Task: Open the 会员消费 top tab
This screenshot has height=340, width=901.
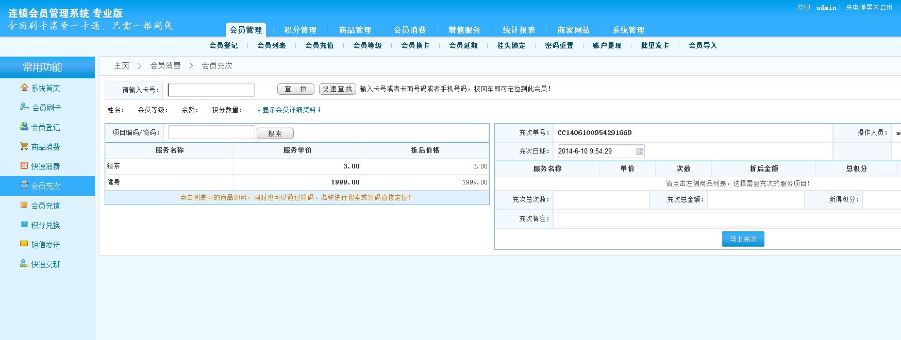Action: pos(410,30)
